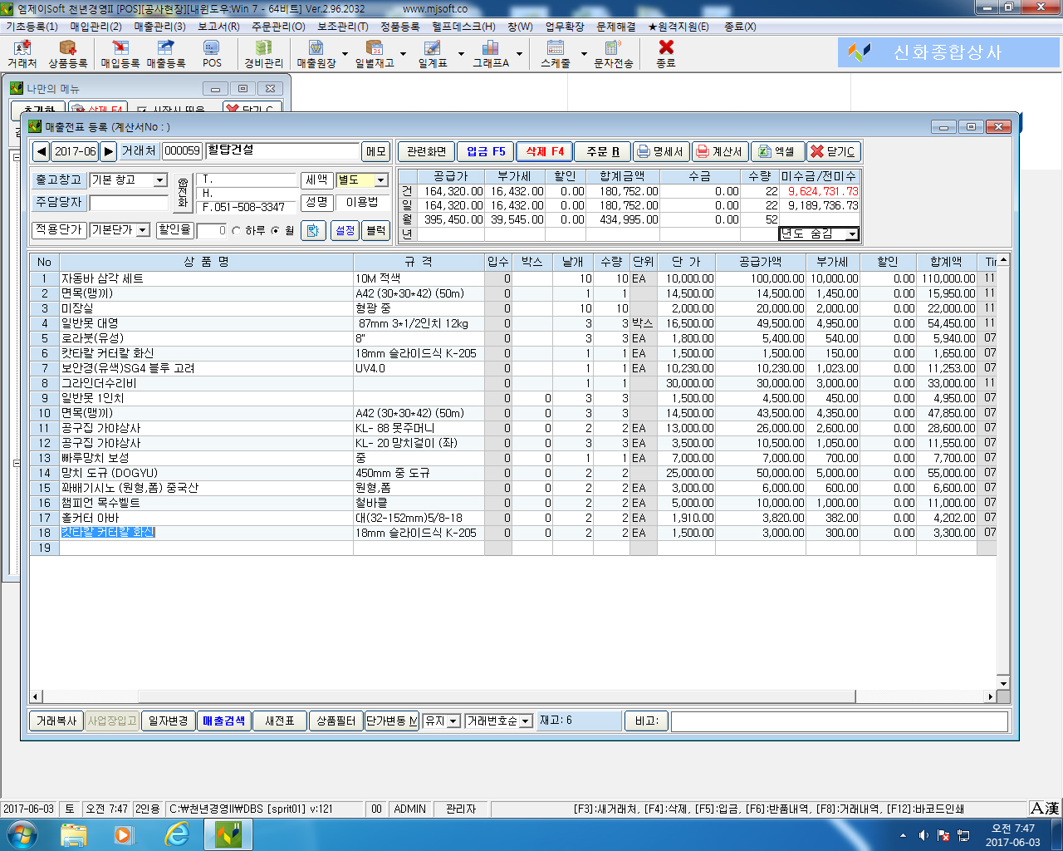The image size is (1063, 851).
Task: Click 거래복사 button
Action: pos(56,721)
